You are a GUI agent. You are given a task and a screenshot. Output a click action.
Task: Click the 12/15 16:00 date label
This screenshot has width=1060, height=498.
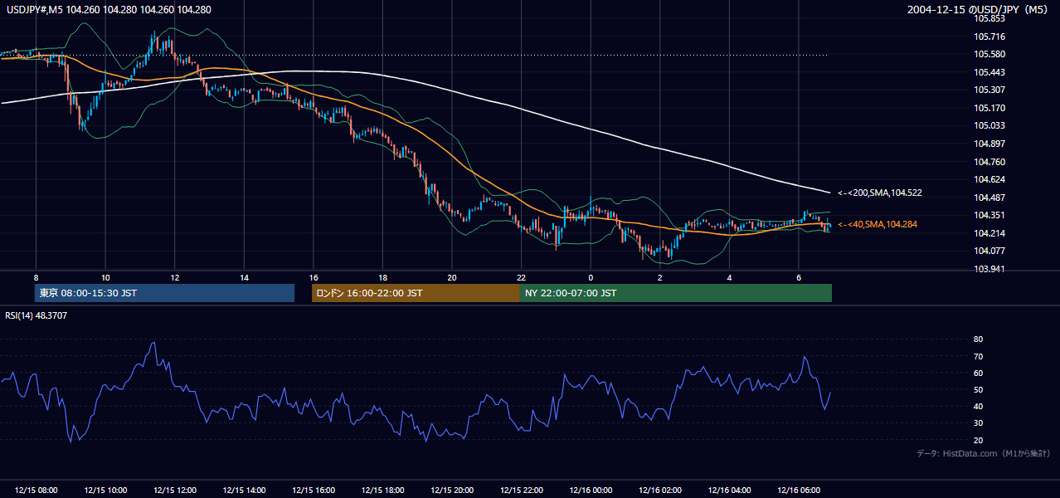pyautogui.click(x=313, y=491)
